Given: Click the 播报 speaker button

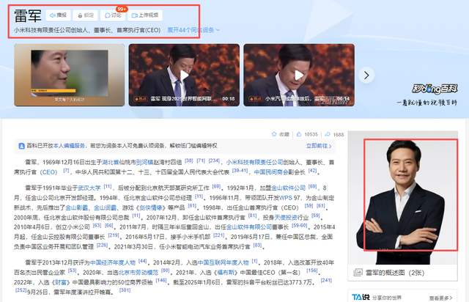Looking at the screenshot, I should tap(59, 15).
